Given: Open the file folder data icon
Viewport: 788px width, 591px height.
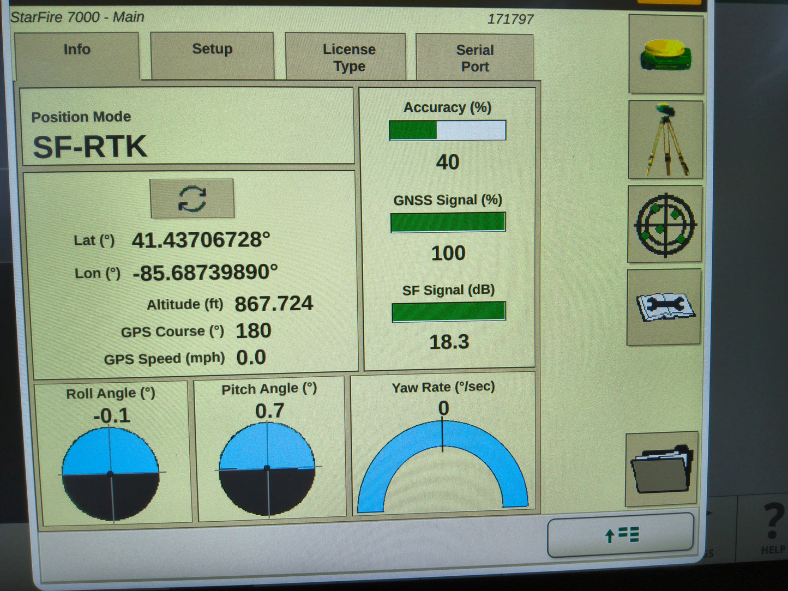Looking at the screenshot, I should [x=663, y=467].
